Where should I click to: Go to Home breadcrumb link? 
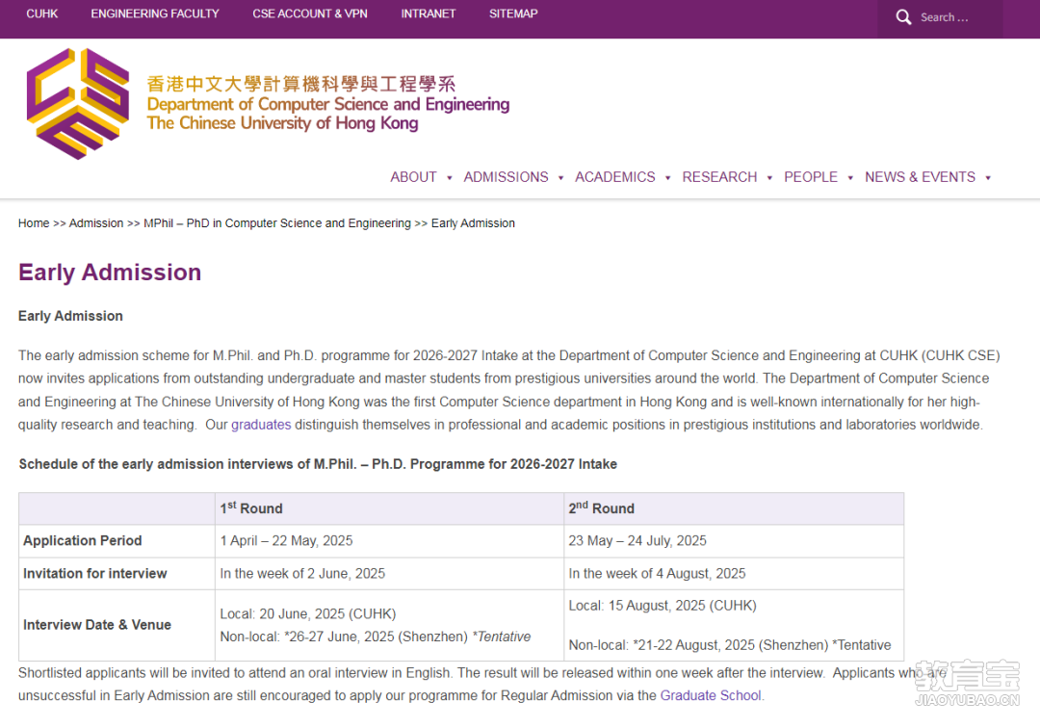34,223
